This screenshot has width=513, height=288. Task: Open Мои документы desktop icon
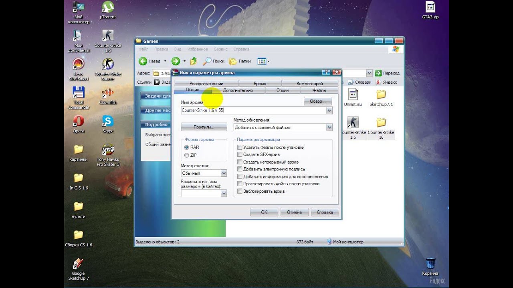coord(79,41)
